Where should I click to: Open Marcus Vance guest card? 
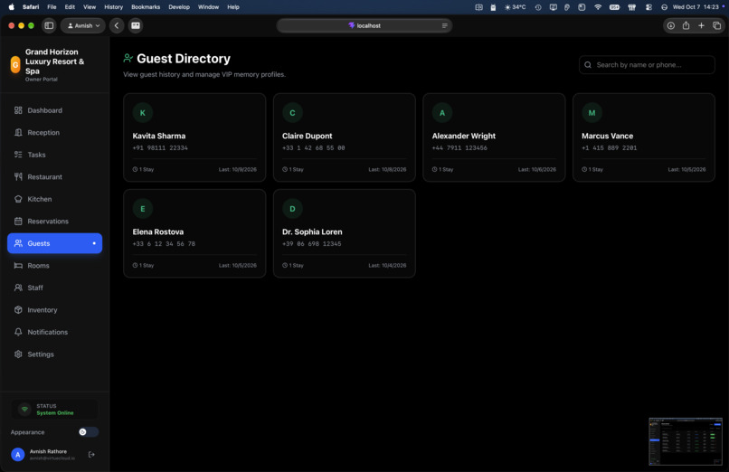point(644,137)
